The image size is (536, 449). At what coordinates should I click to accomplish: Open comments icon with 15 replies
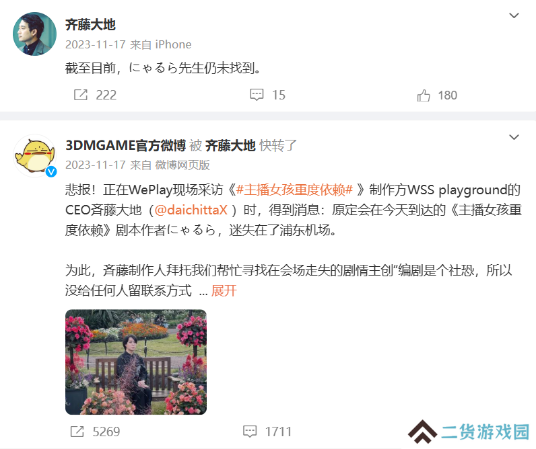pyautogui.click(x=257, y=95)
